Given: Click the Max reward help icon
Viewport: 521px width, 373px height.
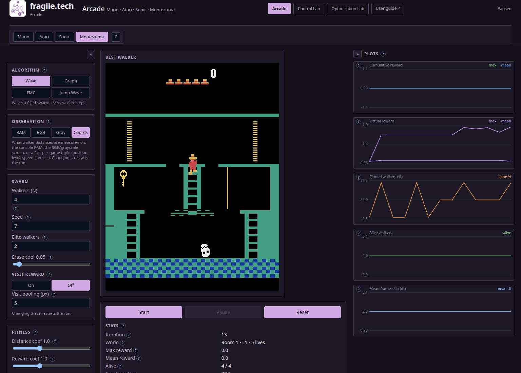Looking at the screenshot, I should click(x=136, y=351).
